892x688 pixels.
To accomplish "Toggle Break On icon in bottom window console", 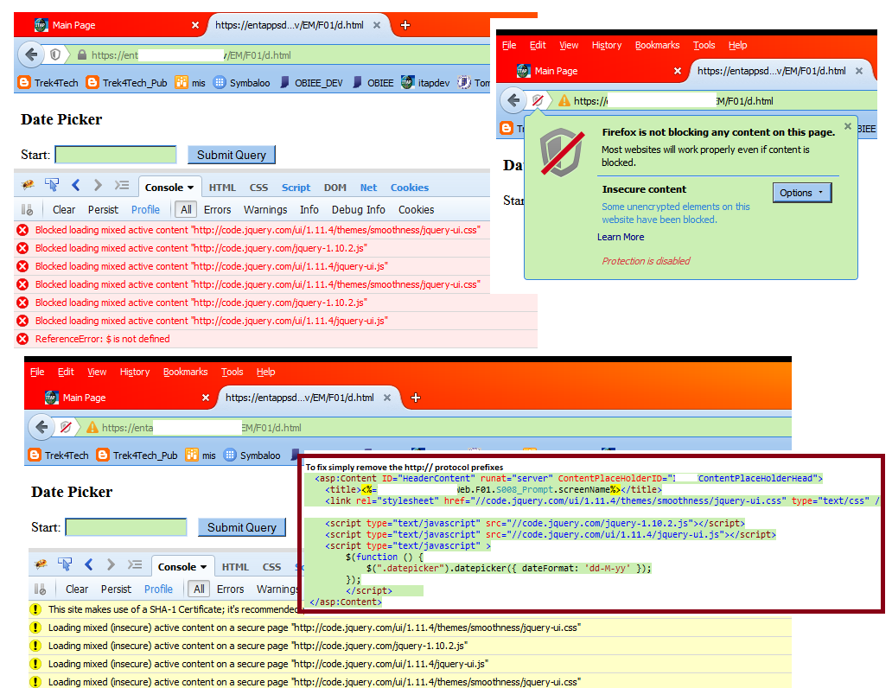I will click(x=40, y=589).
